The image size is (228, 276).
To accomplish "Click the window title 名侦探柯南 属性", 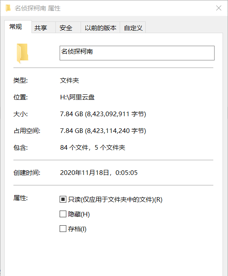I will coord(37,8).
